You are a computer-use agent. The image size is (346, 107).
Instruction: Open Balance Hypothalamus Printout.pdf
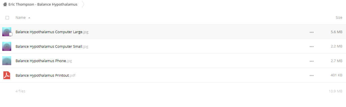pyautogui.click(x=45, y=76)
